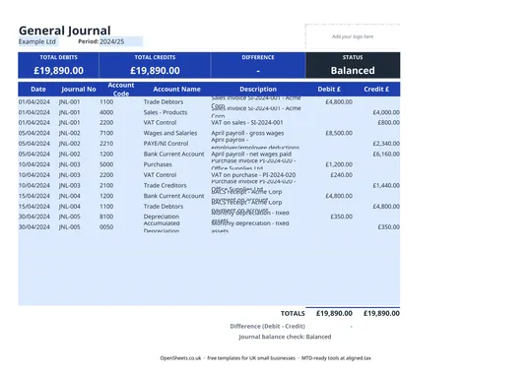Click the £4,800.00 debit for JNL-001 Trade Debtors
The width and height of the screenshot is (532, 376).
point(339,101)
